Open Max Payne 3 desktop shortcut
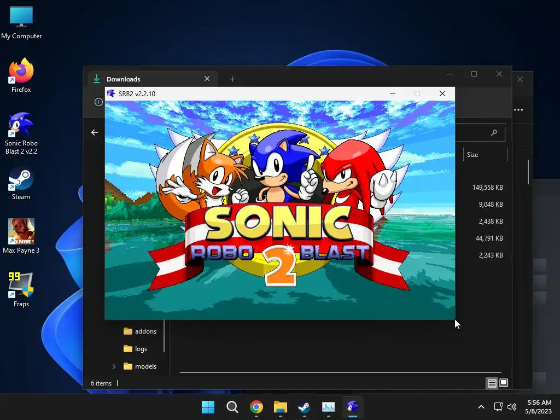 (x=21, y=236)
